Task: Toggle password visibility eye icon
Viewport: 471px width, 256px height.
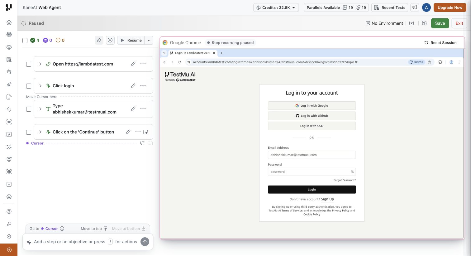Action: tap(353, 172)
